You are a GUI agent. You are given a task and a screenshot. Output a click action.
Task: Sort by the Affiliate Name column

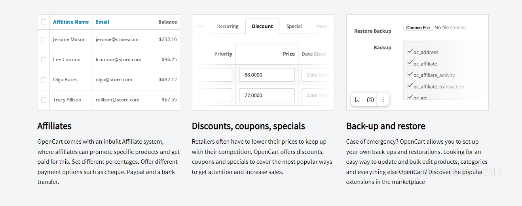click(x=71, y=22)
